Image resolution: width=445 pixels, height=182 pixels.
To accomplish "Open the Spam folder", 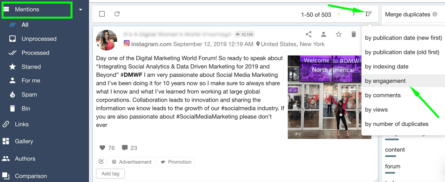I will (x=29, y=94).
